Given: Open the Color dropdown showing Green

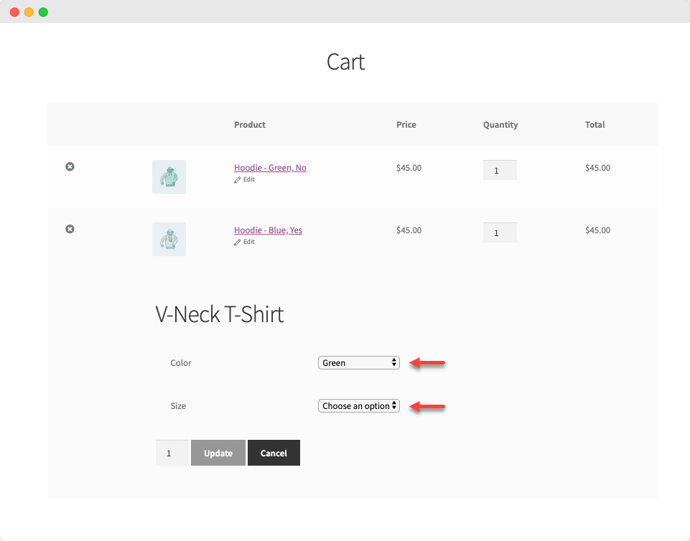Looking at the screenshot, I should (x=358, y=363).
